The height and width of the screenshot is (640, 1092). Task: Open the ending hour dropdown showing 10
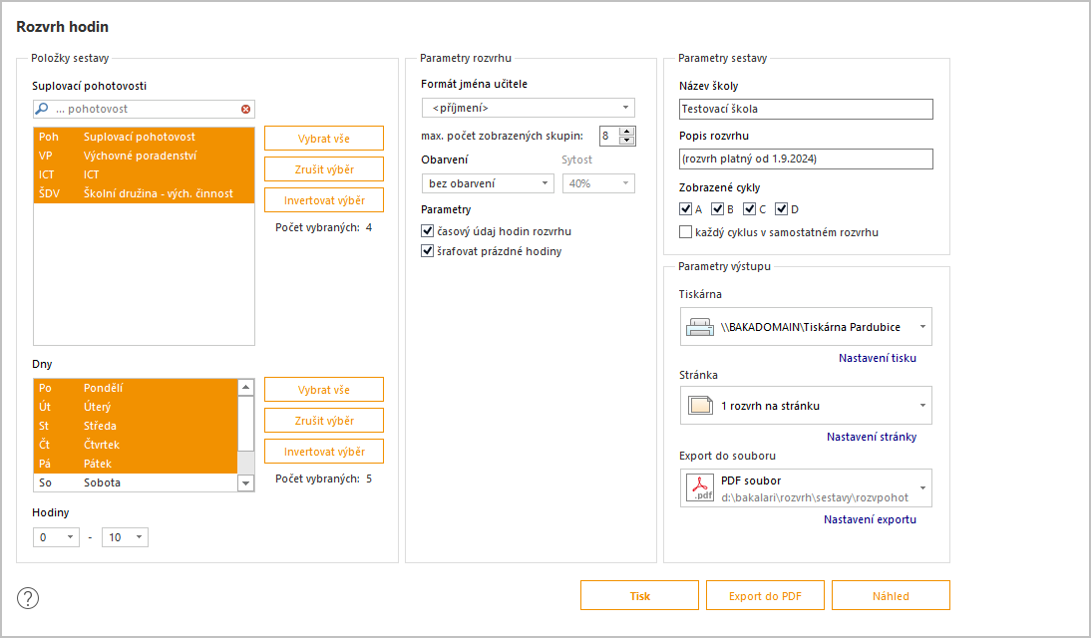pyautogui.click(x=126, y=537)
